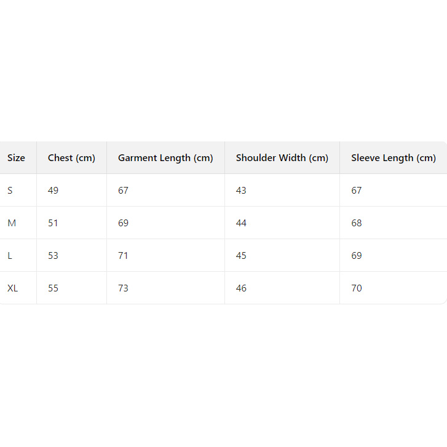Click the Chest (cm) column header

coord(71,158)
